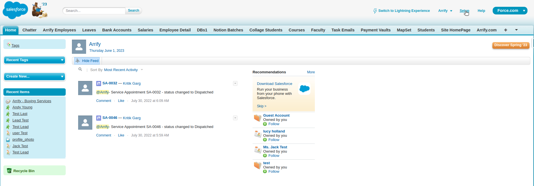This screenshot has width=534, height=186.
Task: Click the lightning bolt icon beside Switch to Lightning
Action: pyautogui.click(x=375, y=11)
